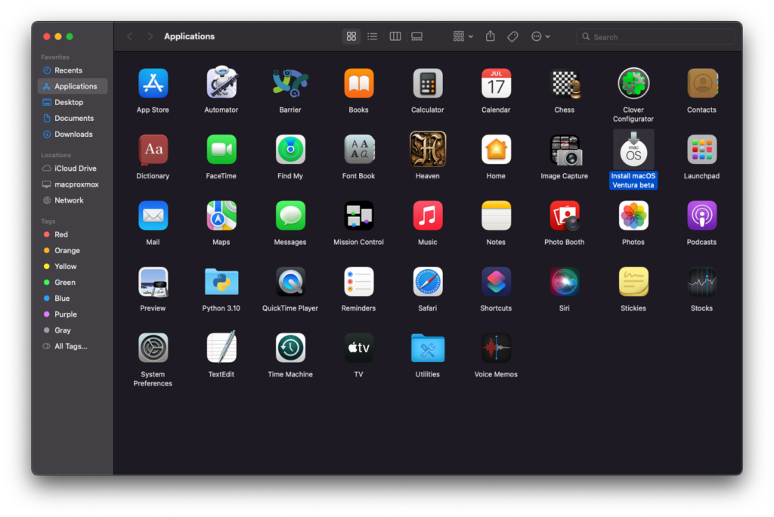
Task: Open the App Store application icon
Action: click(x=153, y=83)
